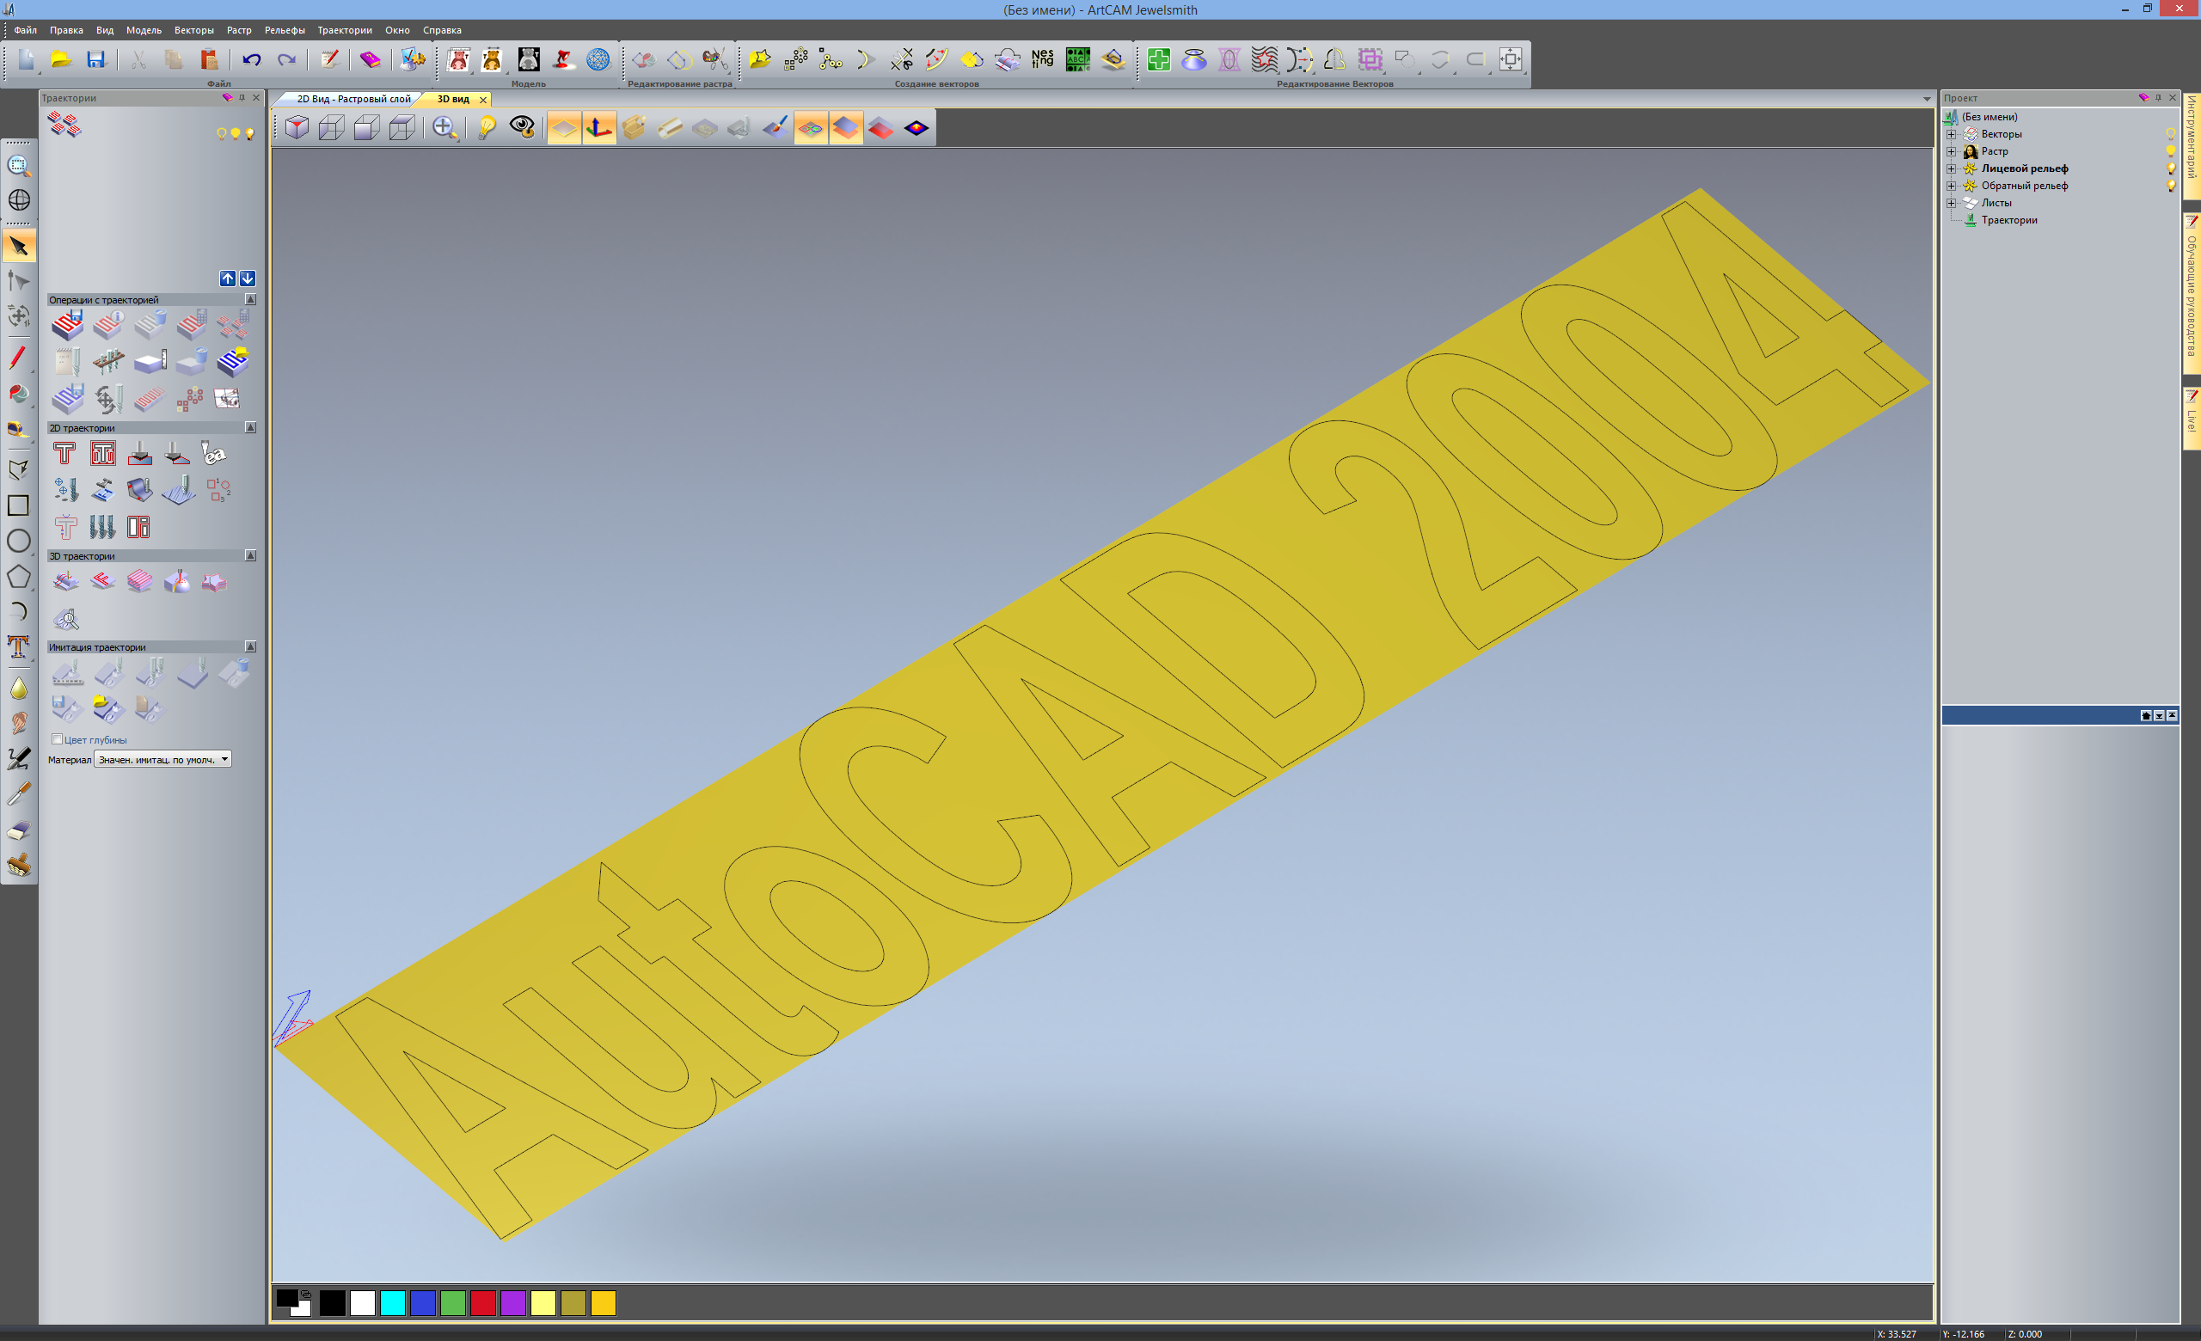Click the Save file icon
The image size is (2201, 1341).
(x=95, y=60)
